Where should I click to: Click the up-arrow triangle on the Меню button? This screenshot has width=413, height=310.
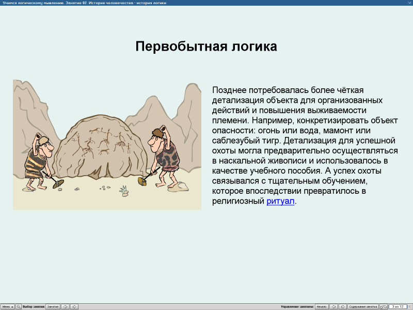click(12, 306)
